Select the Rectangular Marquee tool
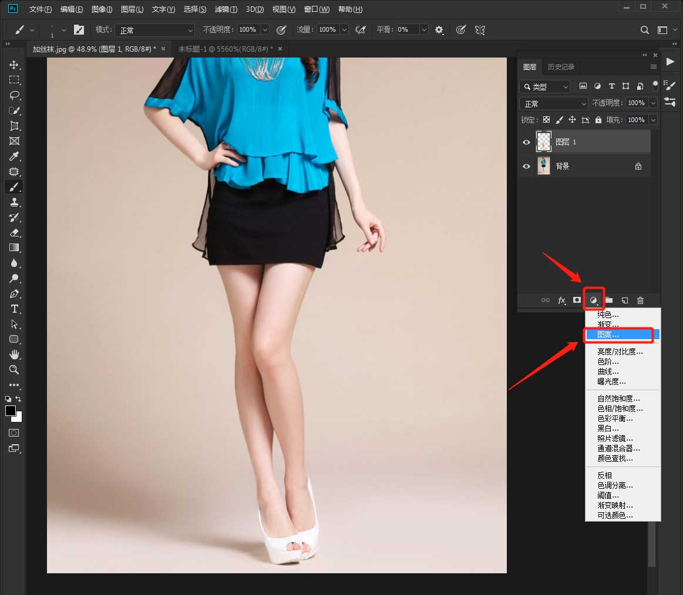 (14, 80)
